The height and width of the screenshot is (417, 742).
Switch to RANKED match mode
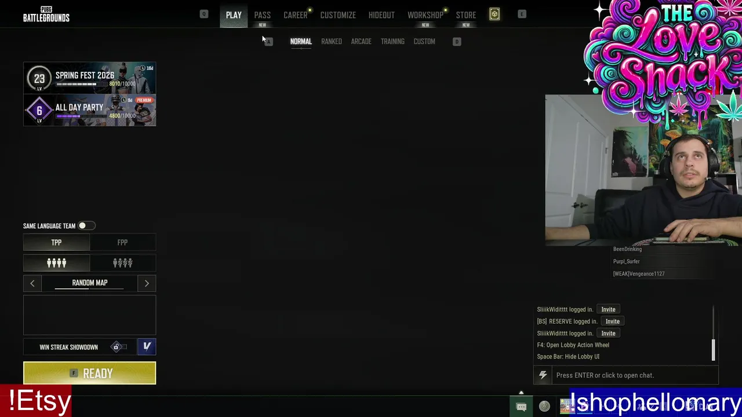(x=332, y=42)
